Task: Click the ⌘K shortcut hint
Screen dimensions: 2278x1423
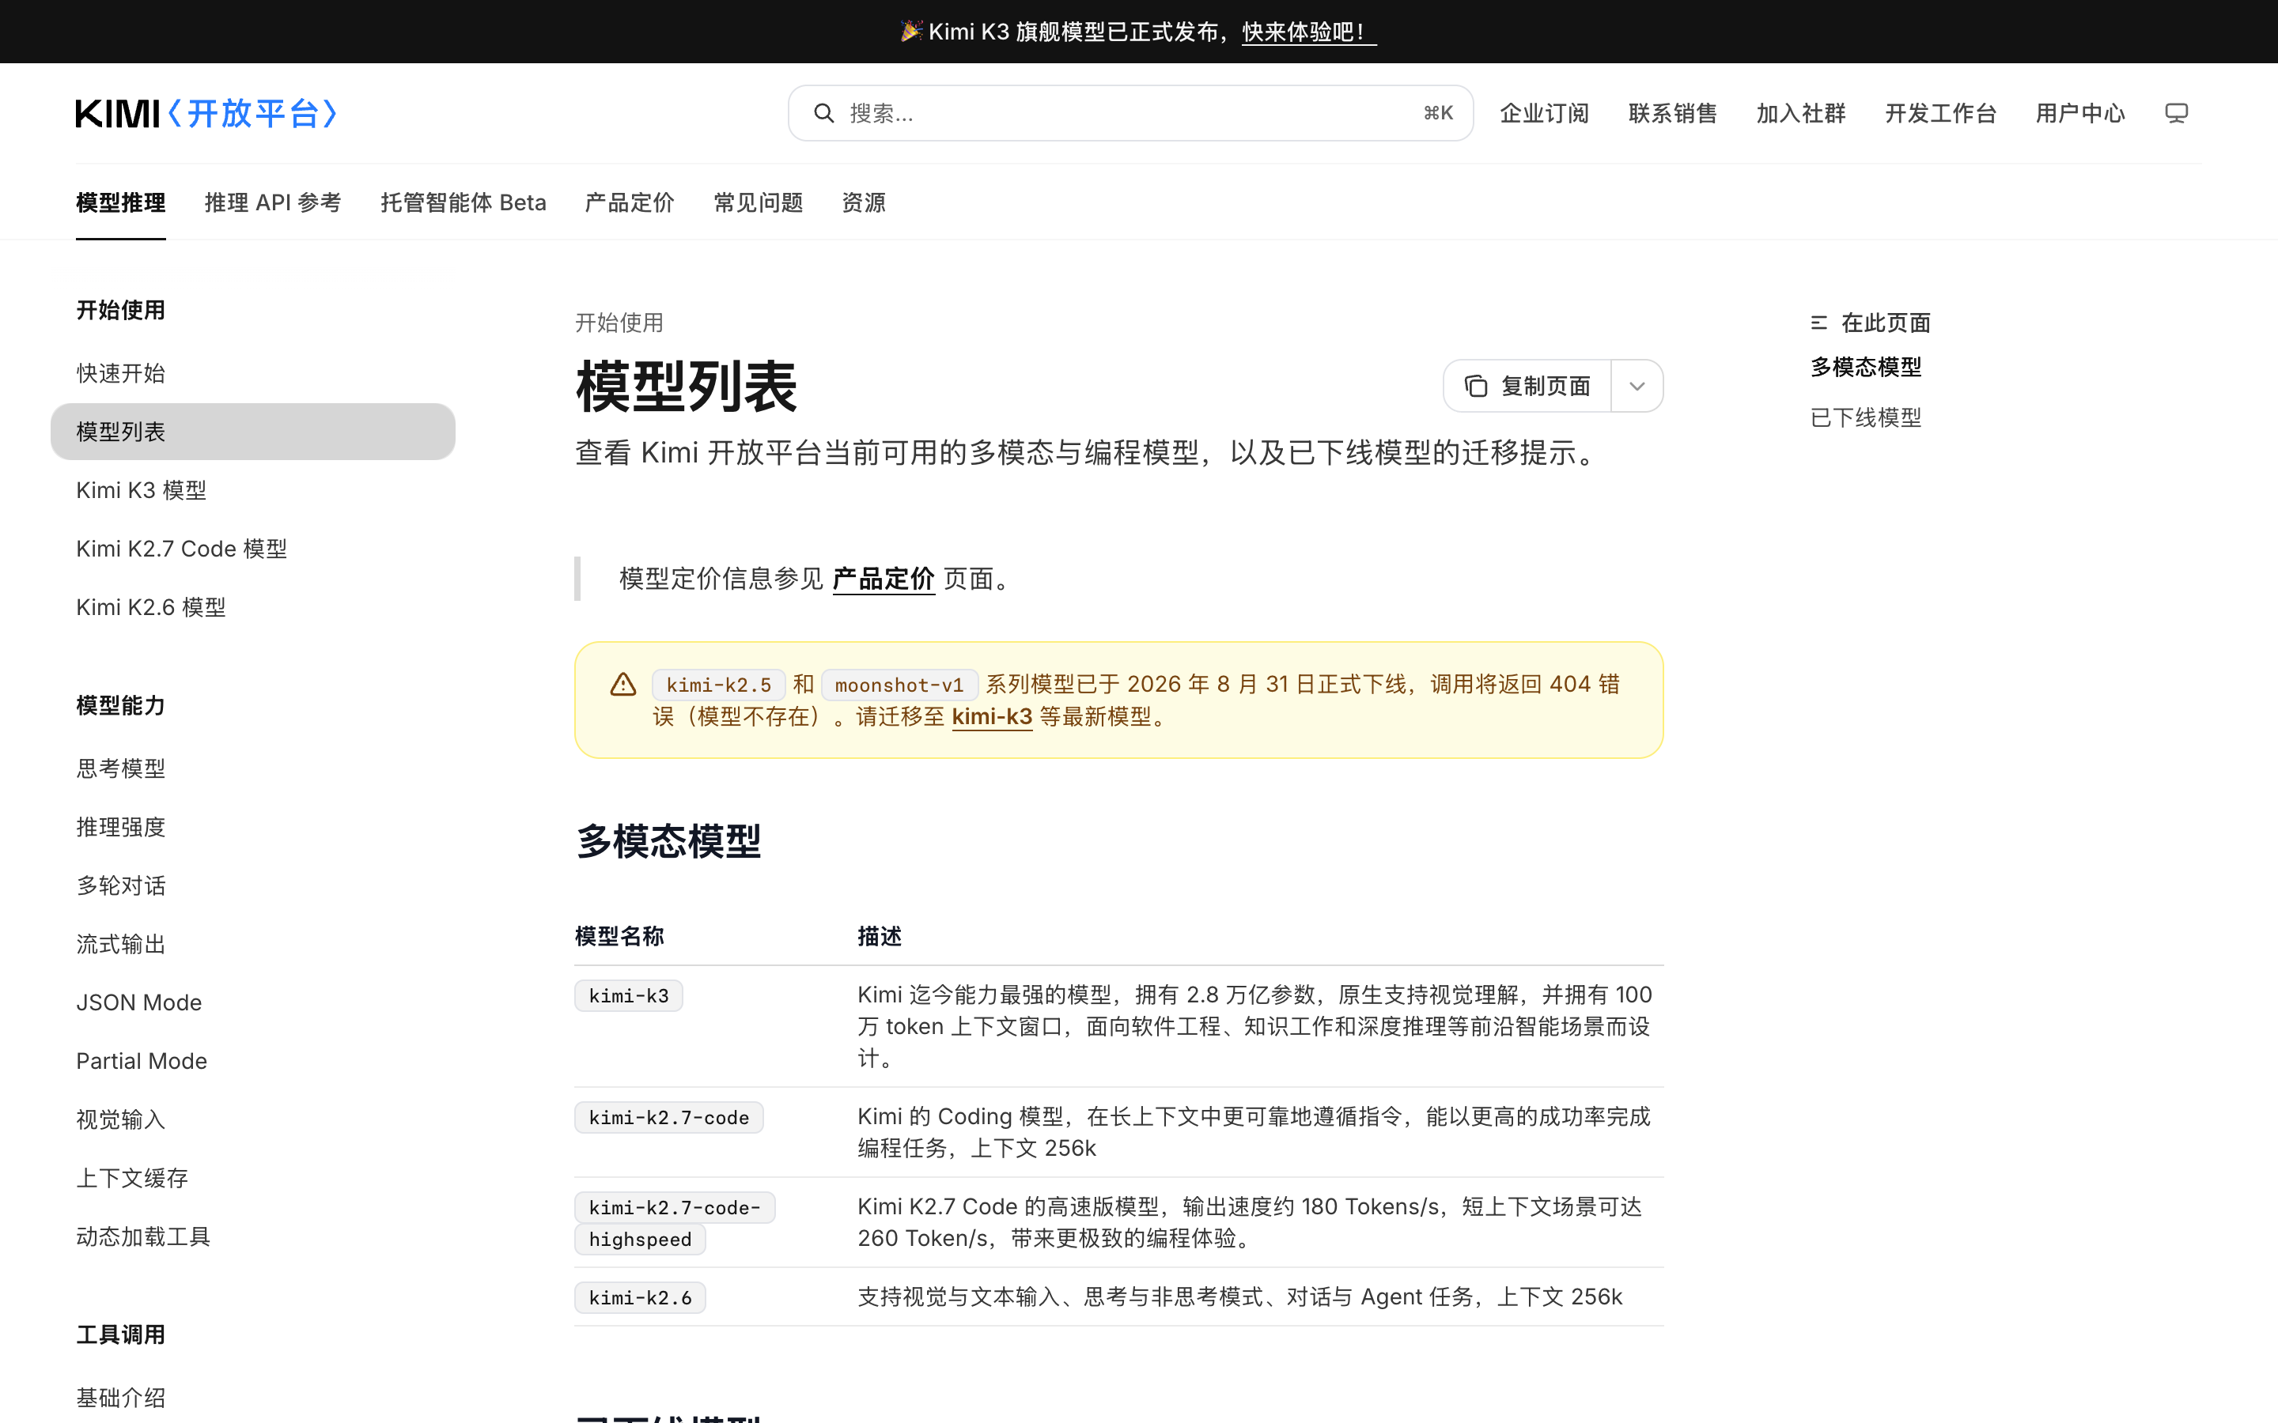Action: pyautogui.click(x=1437, y=113)
